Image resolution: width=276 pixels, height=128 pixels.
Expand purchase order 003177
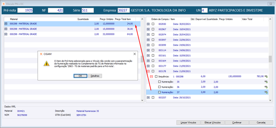(x=148, y=66)
